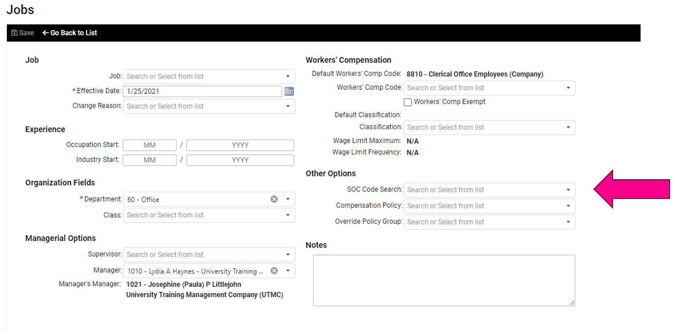Click the Effective Date text field
The width and height of the screenshot is (675, 332).
(203, 91)
